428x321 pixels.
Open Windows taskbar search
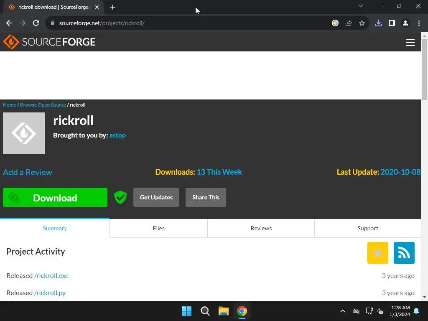pyautogui.click(x=205, y=311)
